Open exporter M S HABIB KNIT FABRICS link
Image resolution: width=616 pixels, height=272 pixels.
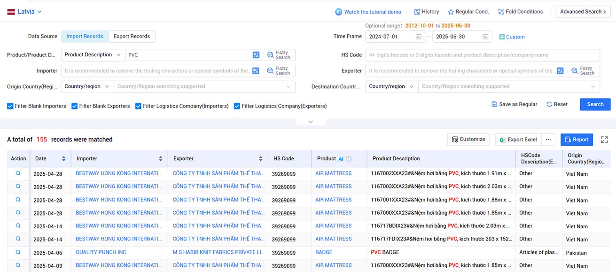point(218,252)
